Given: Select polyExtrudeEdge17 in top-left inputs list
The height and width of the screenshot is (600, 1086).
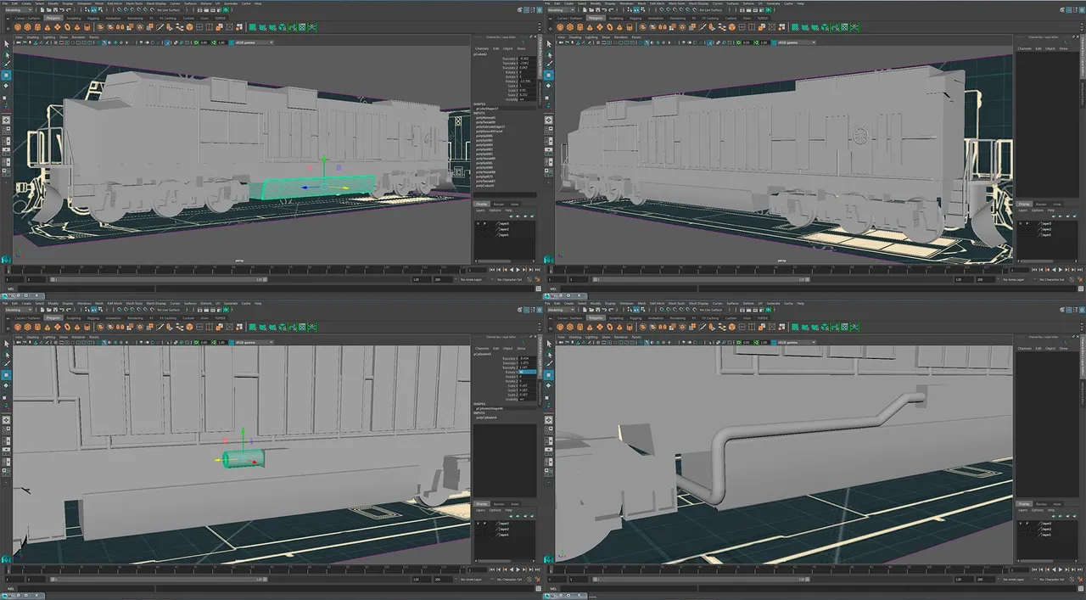Looking at the screenshot, I should [490, 127].
